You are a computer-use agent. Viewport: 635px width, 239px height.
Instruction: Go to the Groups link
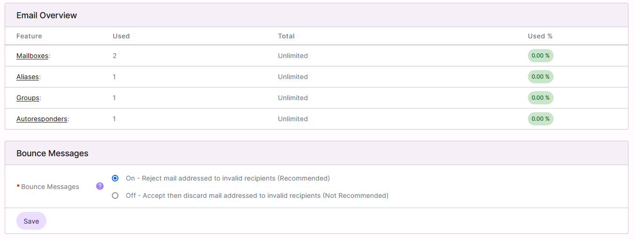point(28,98)
